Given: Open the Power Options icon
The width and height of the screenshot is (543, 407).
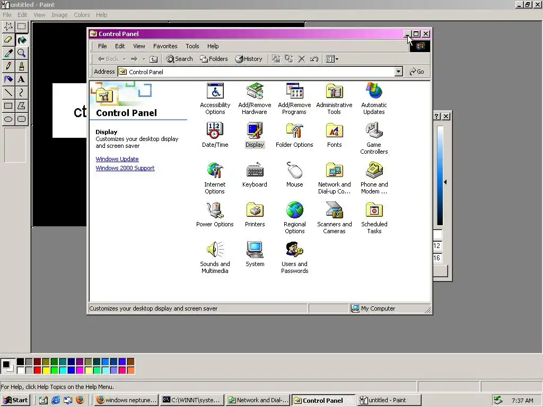Looking at the screenshot, I should point(215,215).
